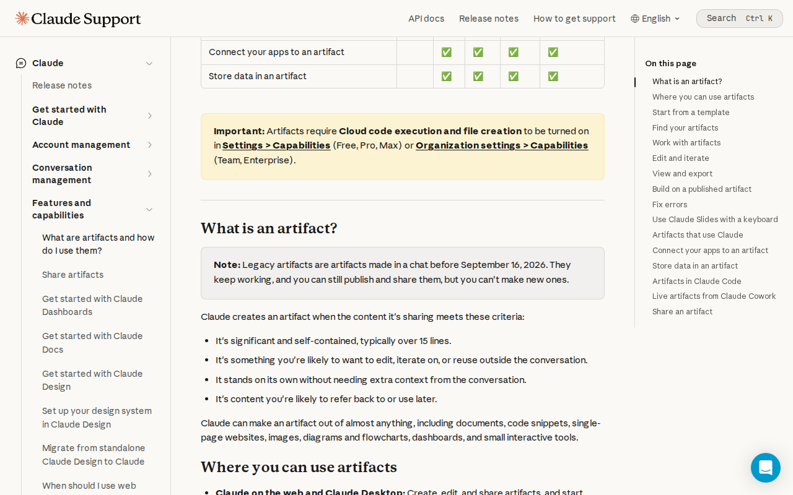Jump to Fix errors section
793x495 pixels.
(x=670, y=205)
